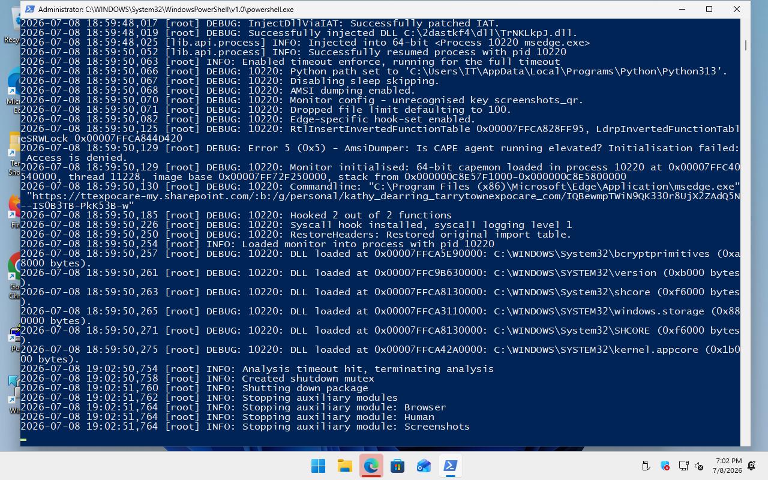768x480 pixels.
Task: Click the PowerShell taskbar icon
Action: coord(450,466)
